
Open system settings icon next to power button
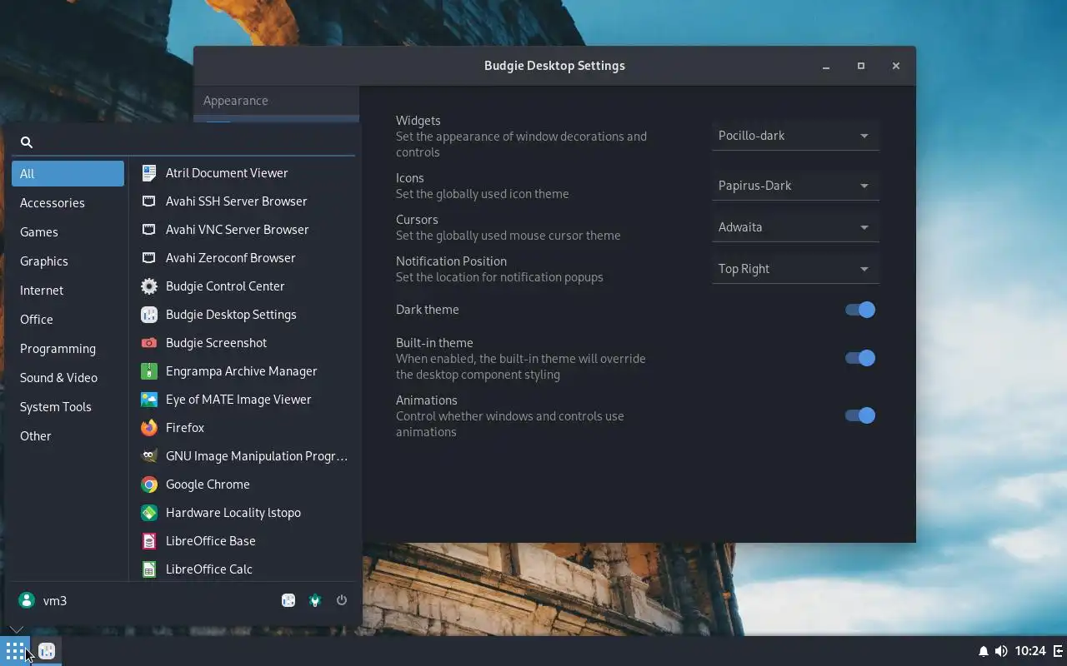point(315,600)
